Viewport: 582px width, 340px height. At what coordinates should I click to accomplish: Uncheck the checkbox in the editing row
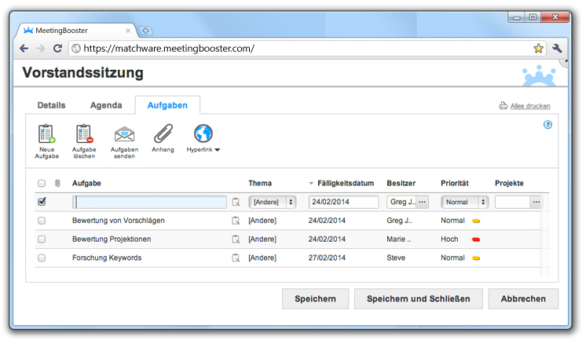42,202
